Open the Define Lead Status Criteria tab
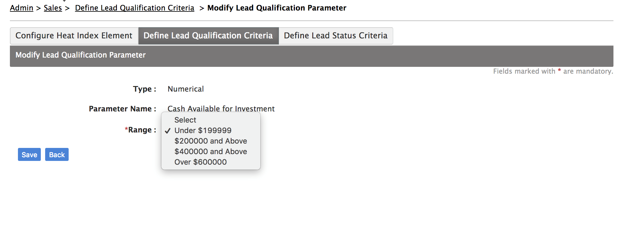Image resolution: width=632 pixels, height=229 pixels. pos(335,36)
